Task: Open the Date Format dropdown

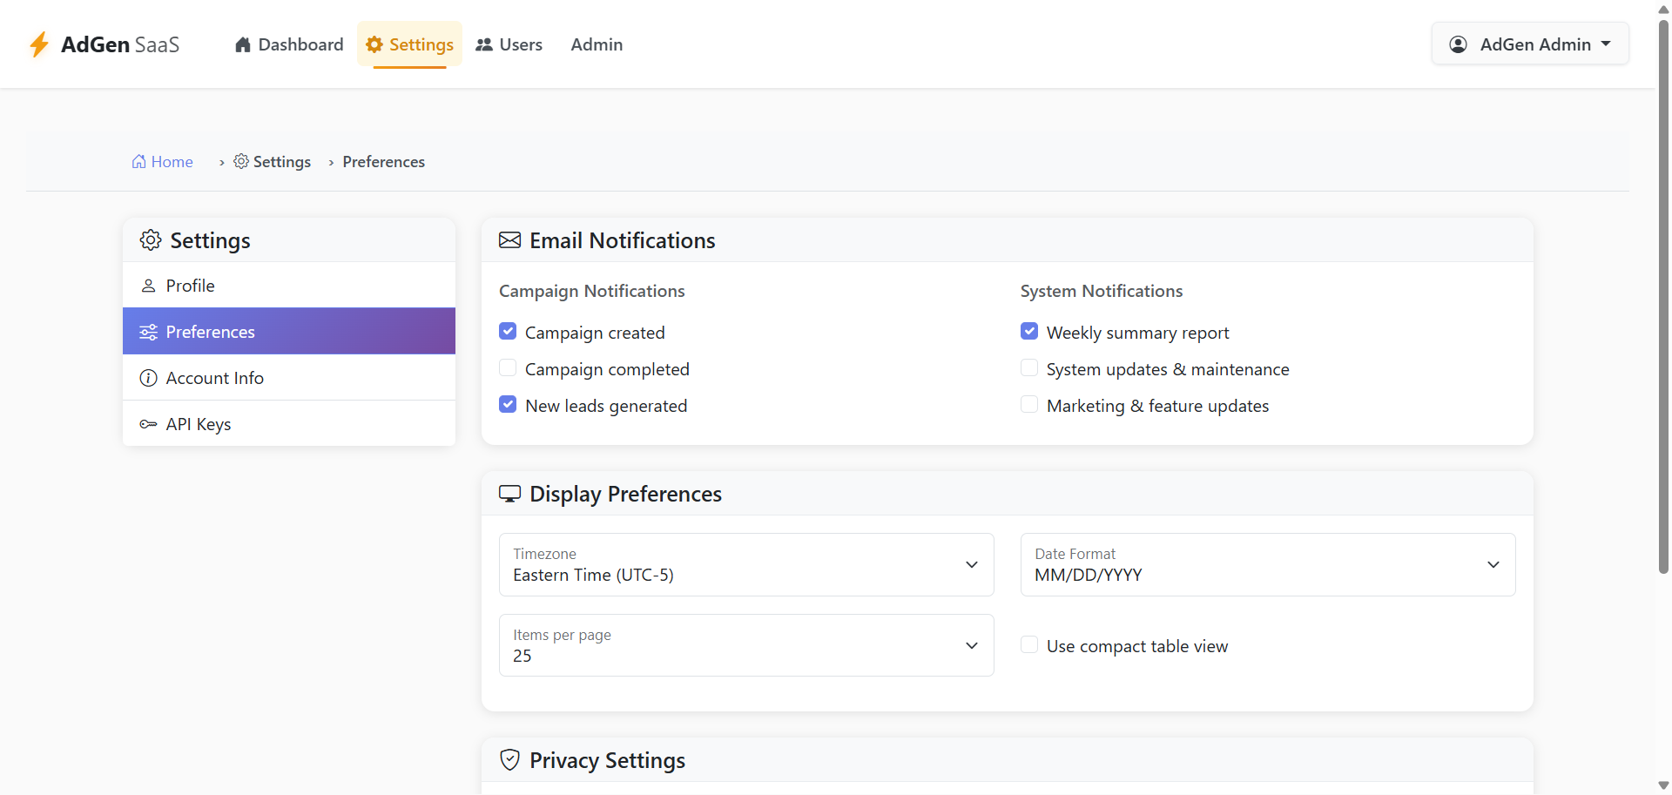Action: coord(1268,564)
